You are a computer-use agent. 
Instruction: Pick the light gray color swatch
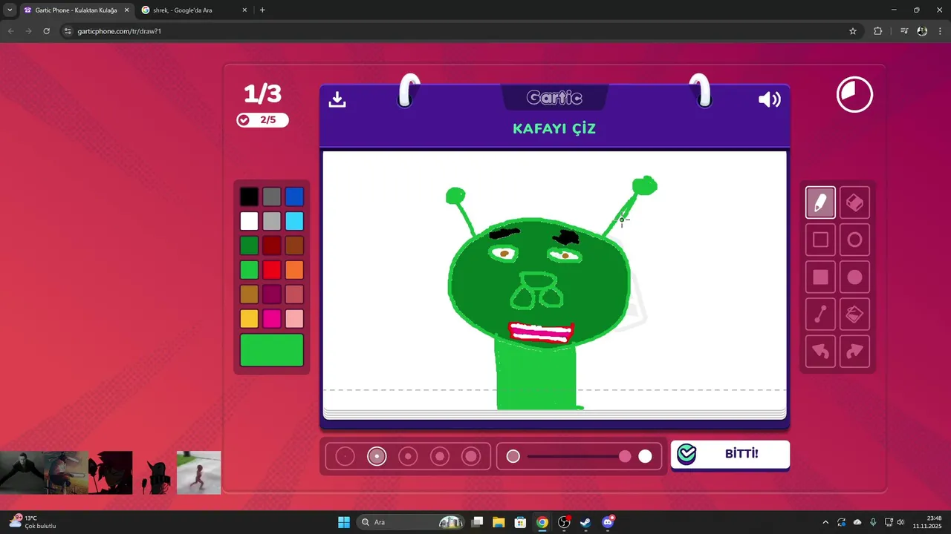(272, 221)
